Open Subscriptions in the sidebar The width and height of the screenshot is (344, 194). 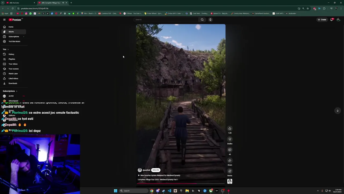13,37
